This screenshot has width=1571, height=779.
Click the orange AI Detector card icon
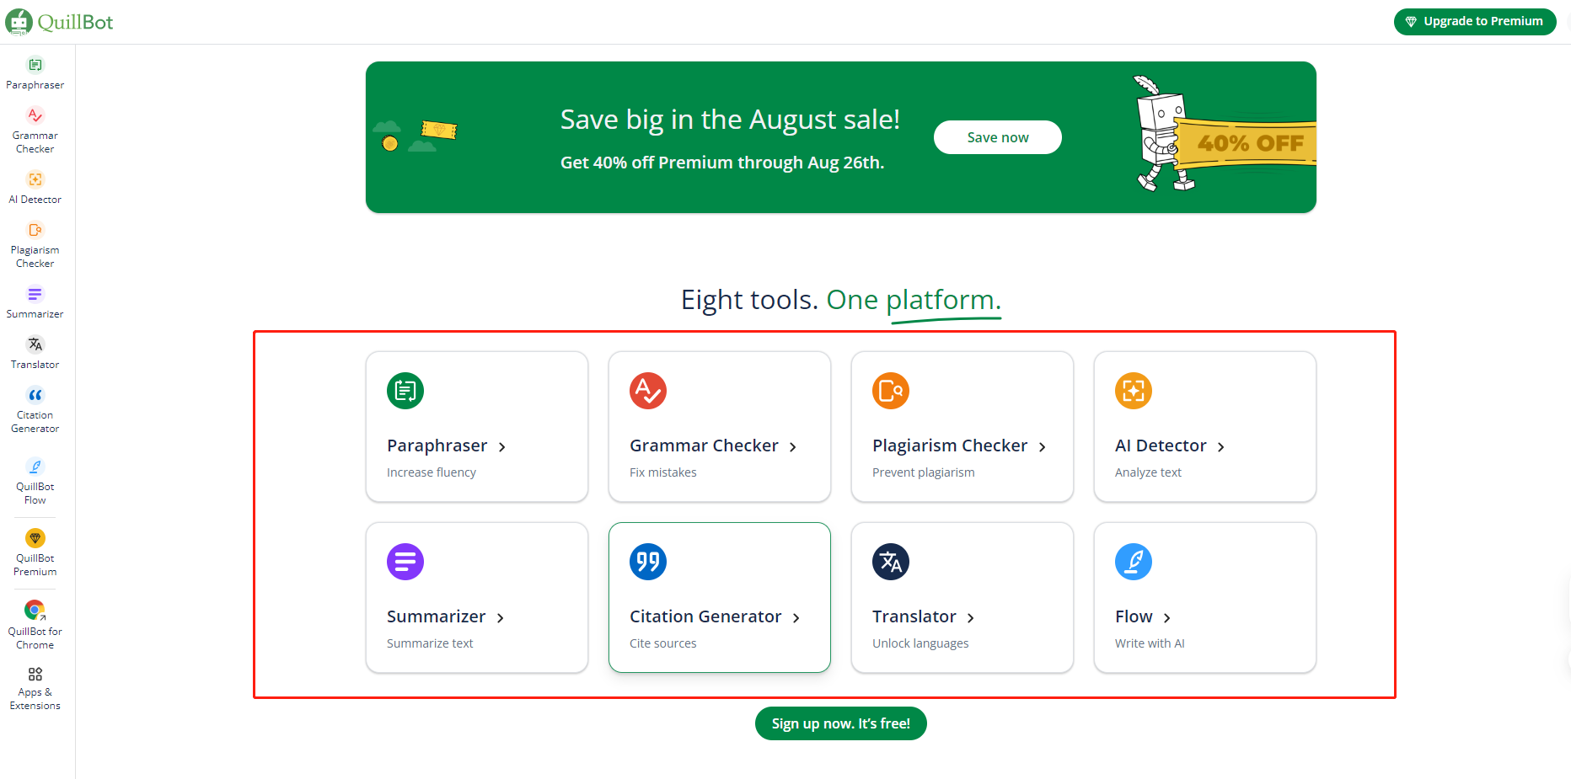(x=1134, y=391)
